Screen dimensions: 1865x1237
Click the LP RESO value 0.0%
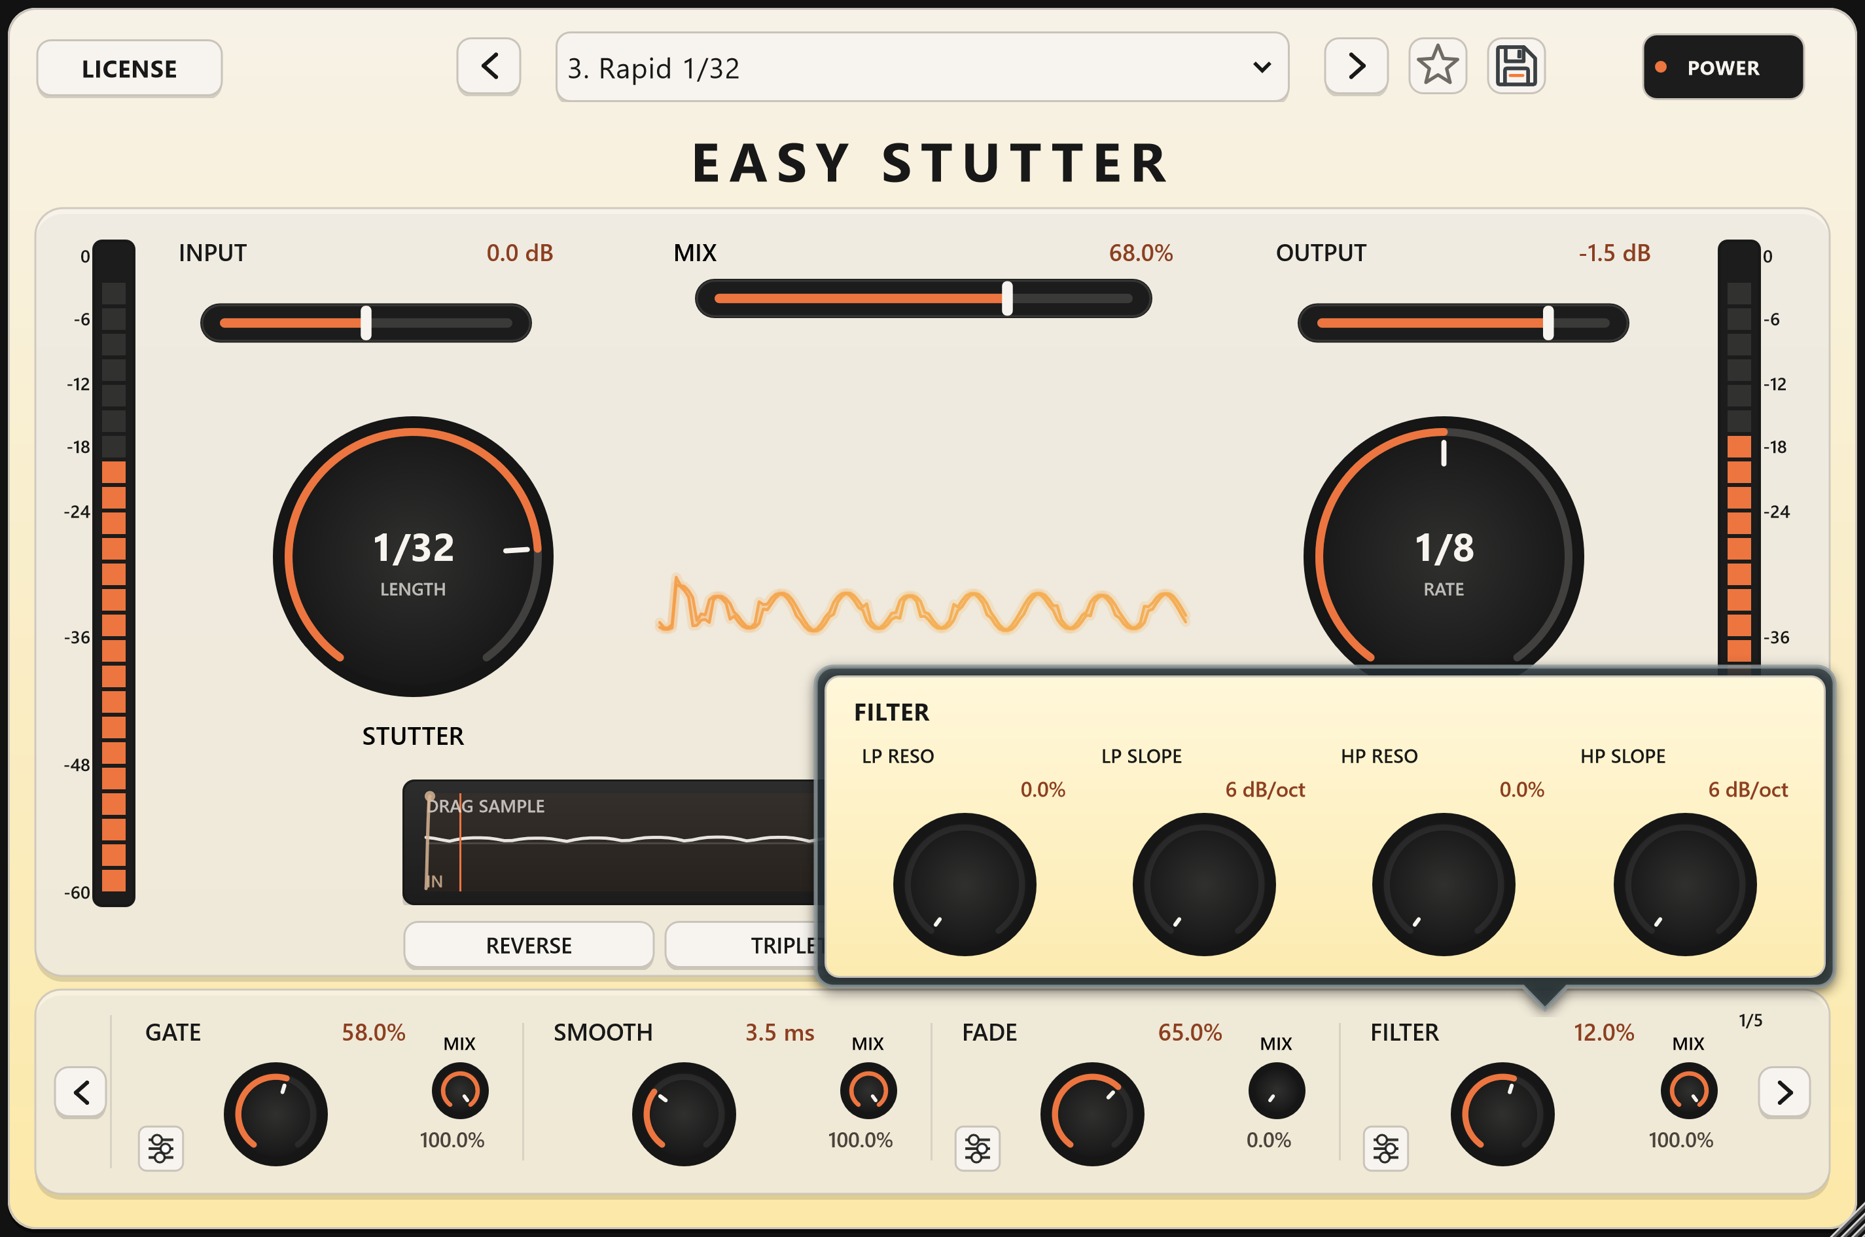click(1042, 789)
